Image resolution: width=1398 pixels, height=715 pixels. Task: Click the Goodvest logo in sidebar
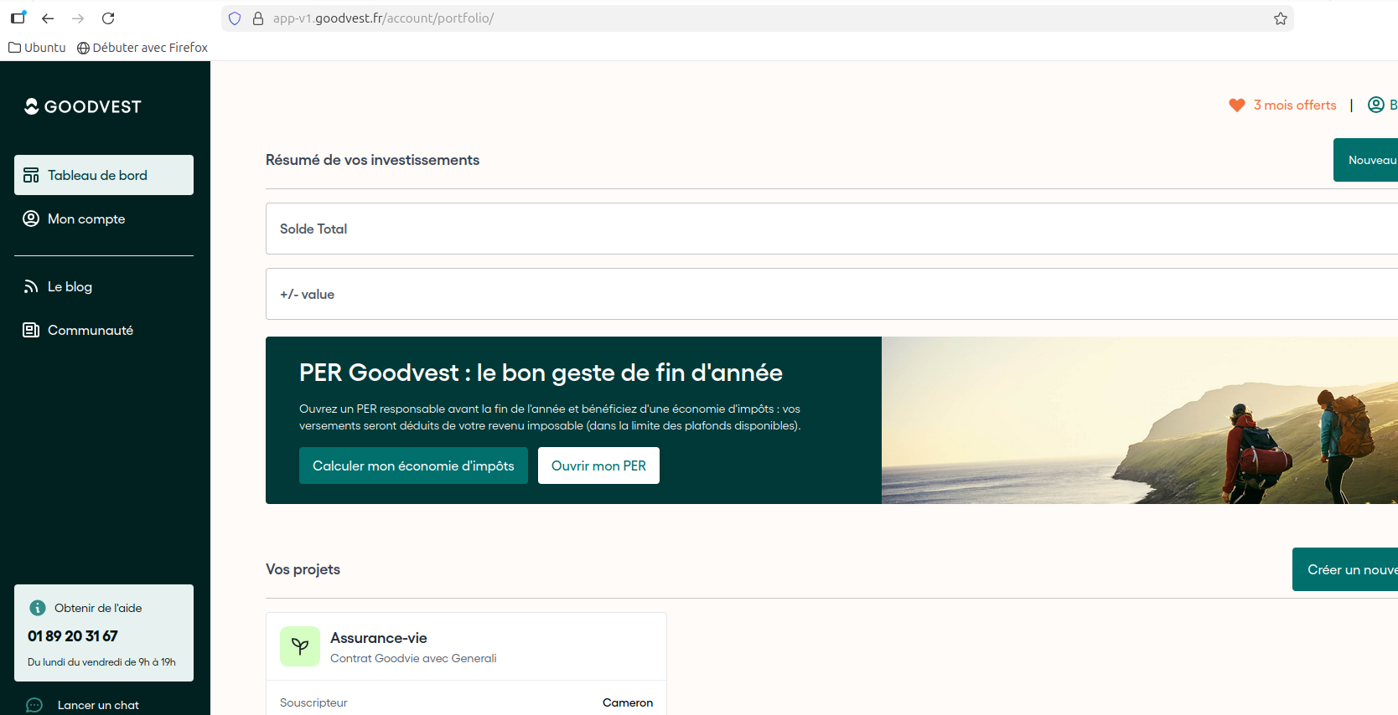(83, 106)
